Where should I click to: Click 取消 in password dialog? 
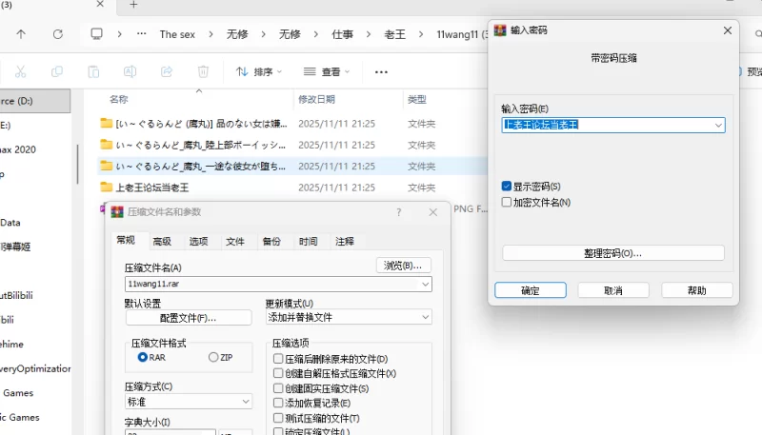pos(613,290)
